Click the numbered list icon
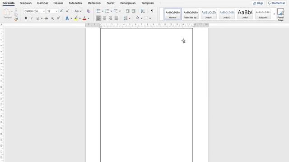This screenshot has width=289, height=162. pos(107,11)
